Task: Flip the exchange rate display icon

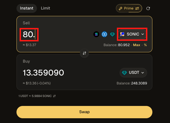Action: coord(55,96)
